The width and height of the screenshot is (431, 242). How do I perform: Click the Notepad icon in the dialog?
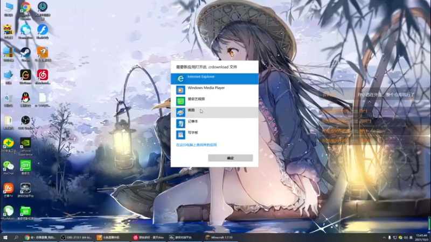pos(180,124)
